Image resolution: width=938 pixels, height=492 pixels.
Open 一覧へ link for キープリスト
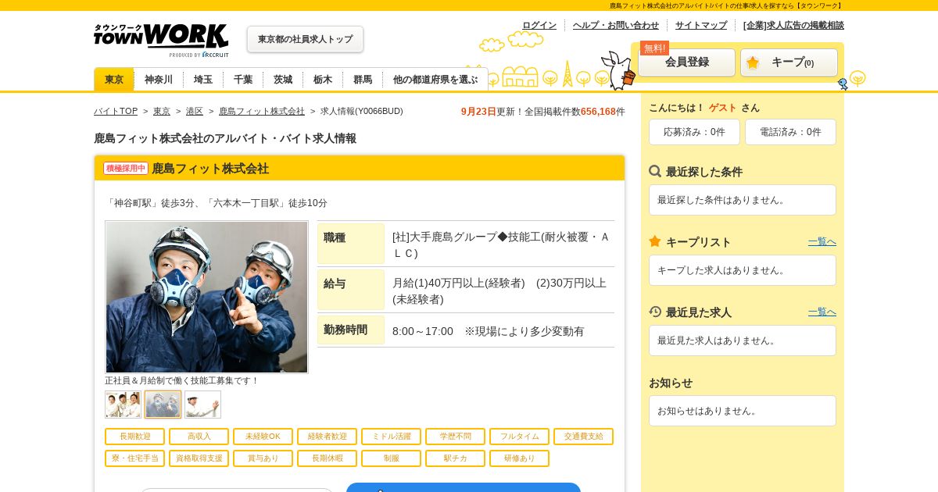(x=822, y=241)
